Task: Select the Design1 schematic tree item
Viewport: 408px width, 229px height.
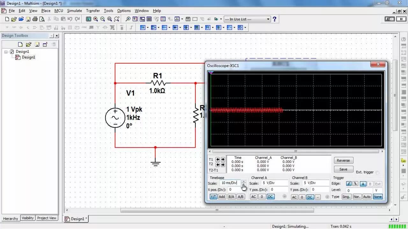Action: [28, 57]
